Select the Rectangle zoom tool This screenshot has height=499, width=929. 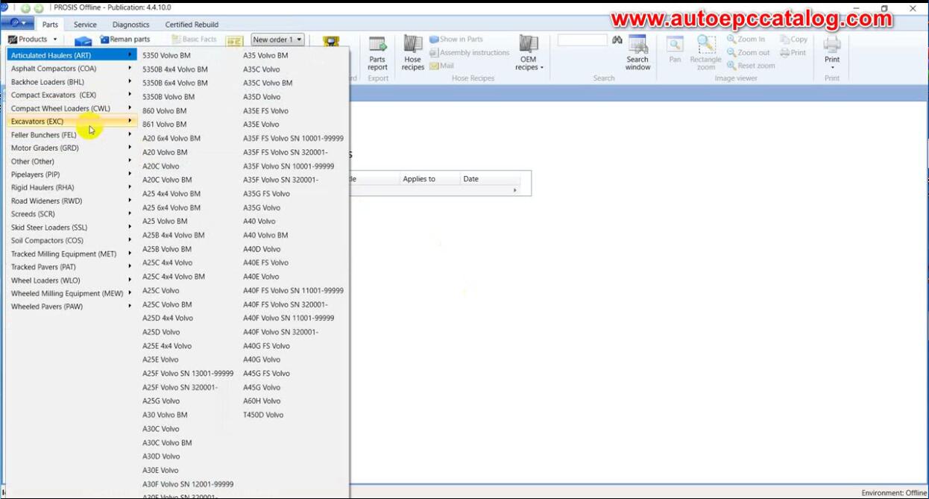pyautogui.click(x=705, y=54)
